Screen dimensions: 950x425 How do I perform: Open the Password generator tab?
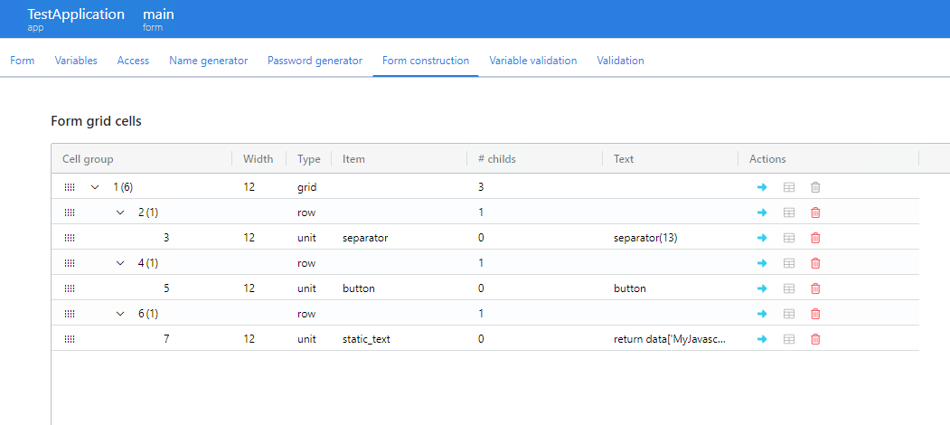tap(315, 61)
